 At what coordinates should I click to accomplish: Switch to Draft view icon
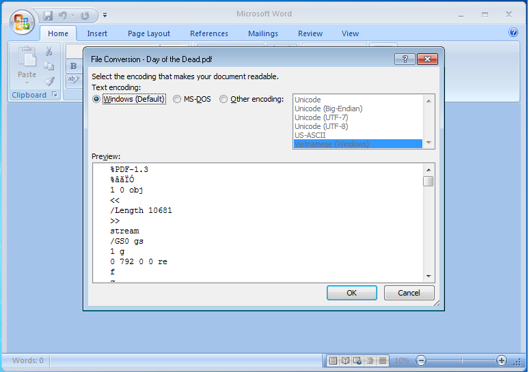pyautogui.click(x=383, y=361)
